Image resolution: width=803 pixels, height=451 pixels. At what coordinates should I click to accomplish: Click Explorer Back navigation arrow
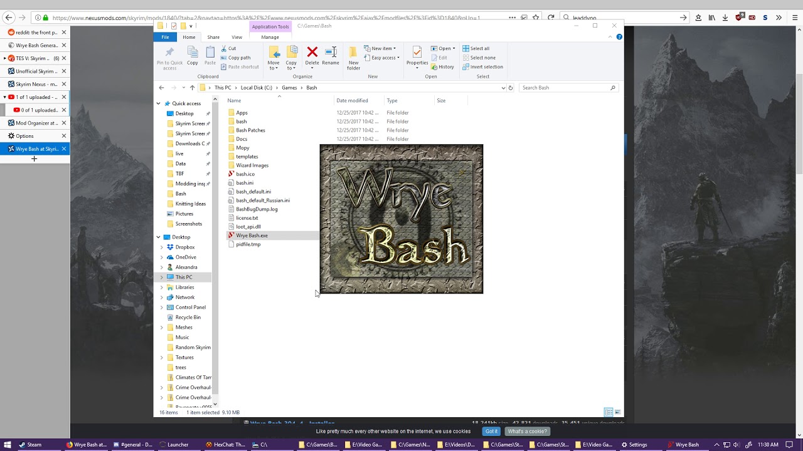pos(161,88)
